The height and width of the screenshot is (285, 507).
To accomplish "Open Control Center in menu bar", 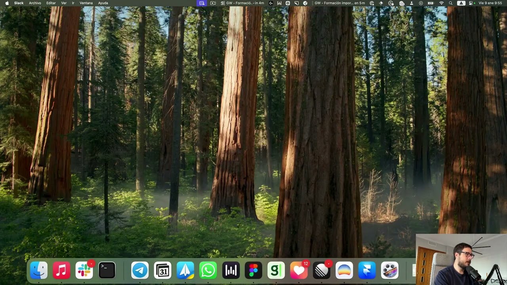I will 471,3.
